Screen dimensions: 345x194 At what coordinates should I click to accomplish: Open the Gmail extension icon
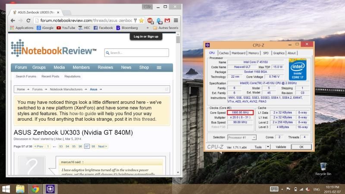[167, 20]
